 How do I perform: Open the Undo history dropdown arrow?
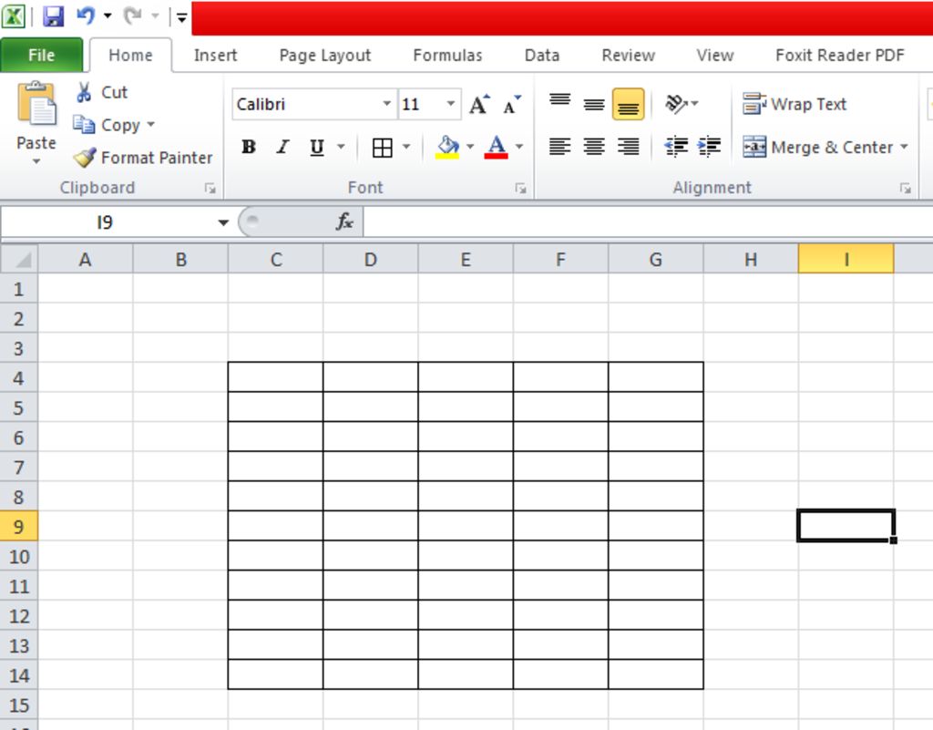pos(108,16)
